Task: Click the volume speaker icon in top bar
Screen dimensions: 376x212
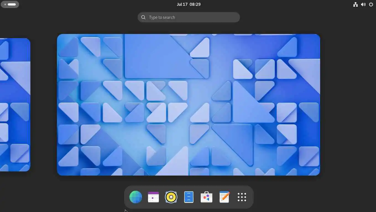Action: coord(363,4)
